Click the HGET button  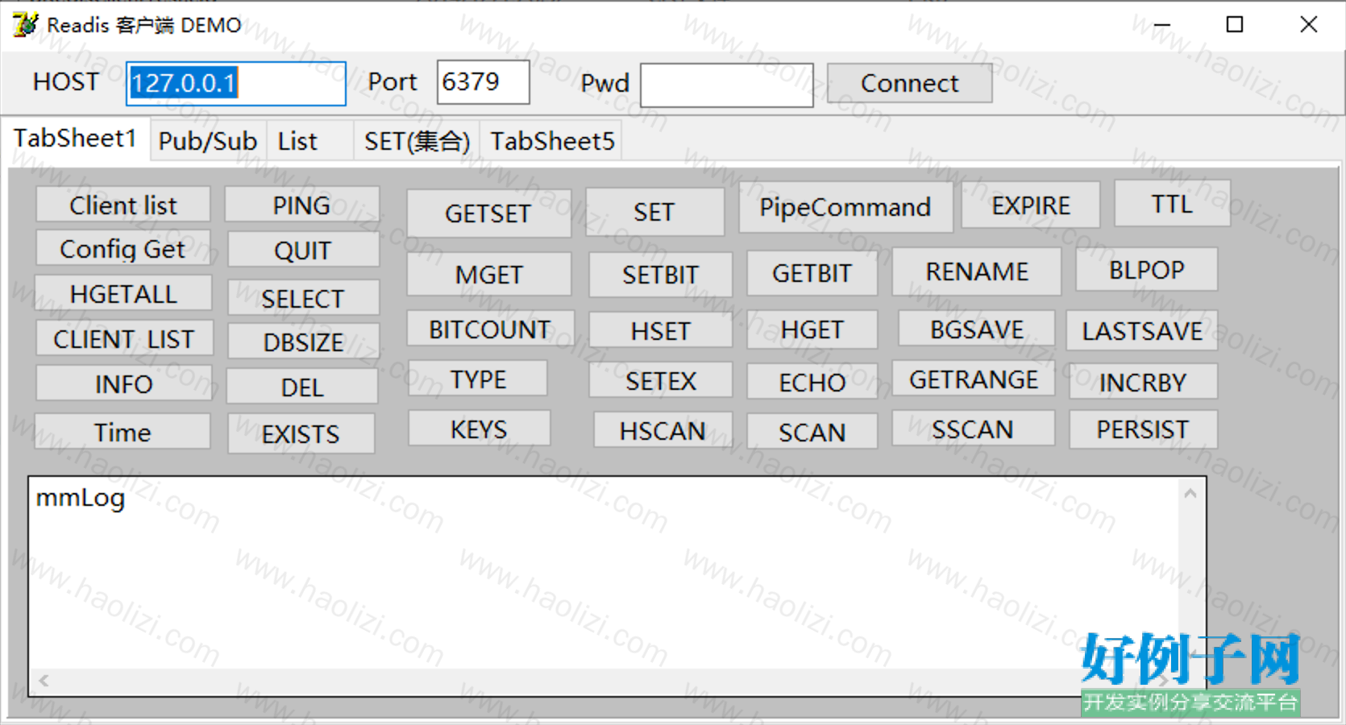tap(812, 329)
